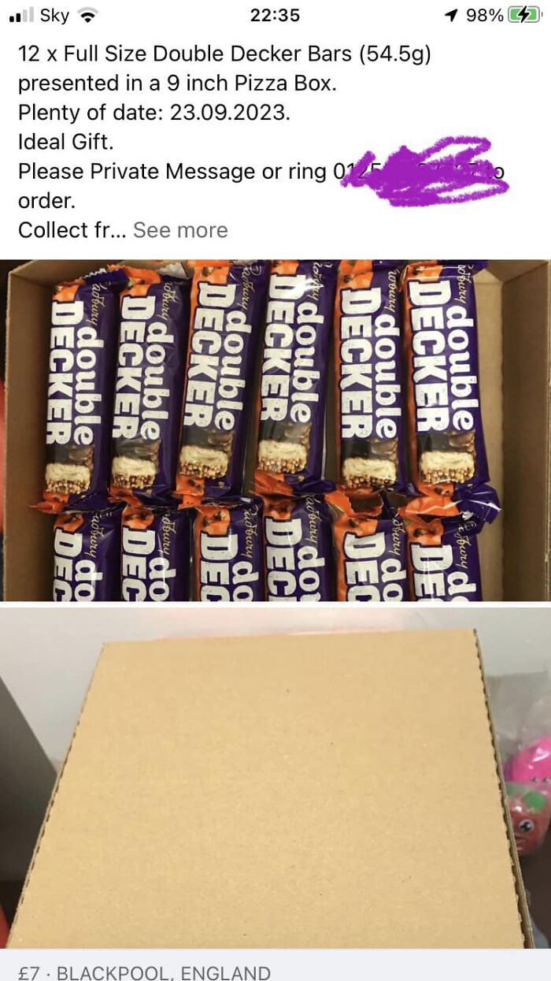Tap the location arrow status icon
The image size is (551, 981).
451,15
